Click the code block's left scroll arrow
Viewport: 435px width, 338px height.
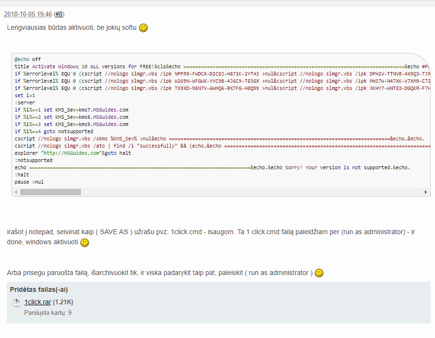tap(16, 192)
